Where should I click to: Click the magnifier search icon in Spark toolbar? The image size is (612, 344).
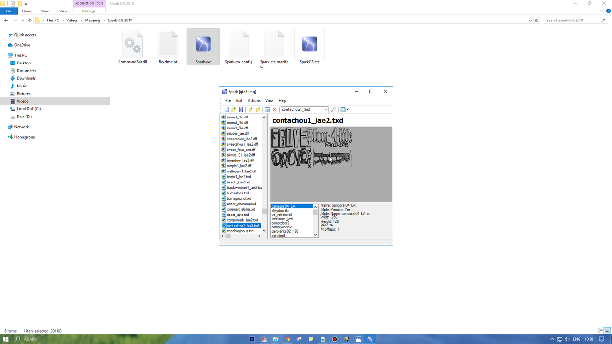(334, 109)
